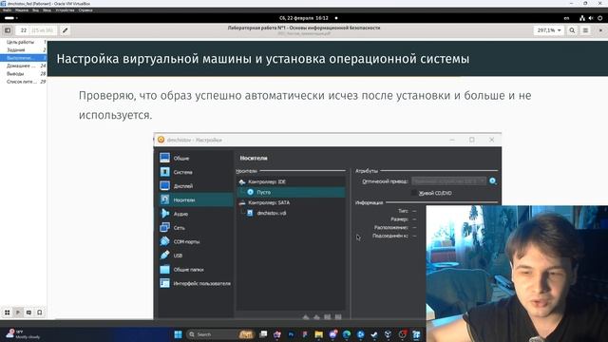
Task: Select Контроллер: SATA in the storage tree
Action: 291,202
